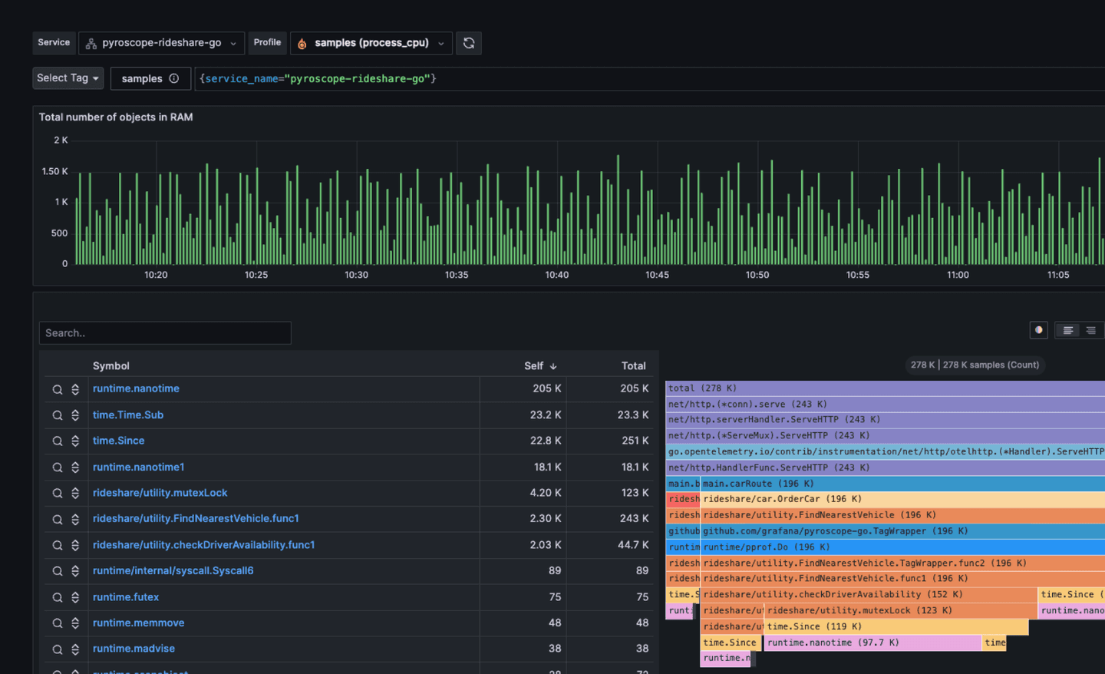
Task: Select the rideshare/utility.checkDriverAvailability (152 K) flame bar
Action: tap(869, 595)
